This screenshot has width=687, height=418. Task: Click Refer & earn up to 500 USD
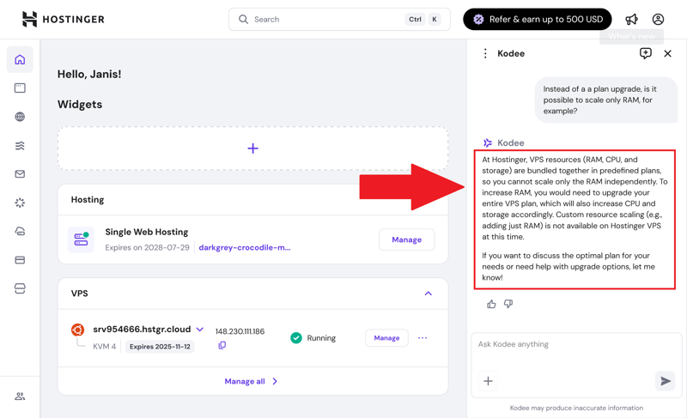click(538, 19)
